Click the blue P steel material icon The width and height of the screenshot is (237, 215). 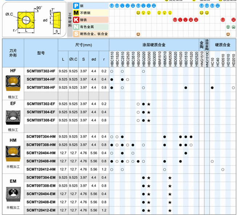click(x=76, y=6)
